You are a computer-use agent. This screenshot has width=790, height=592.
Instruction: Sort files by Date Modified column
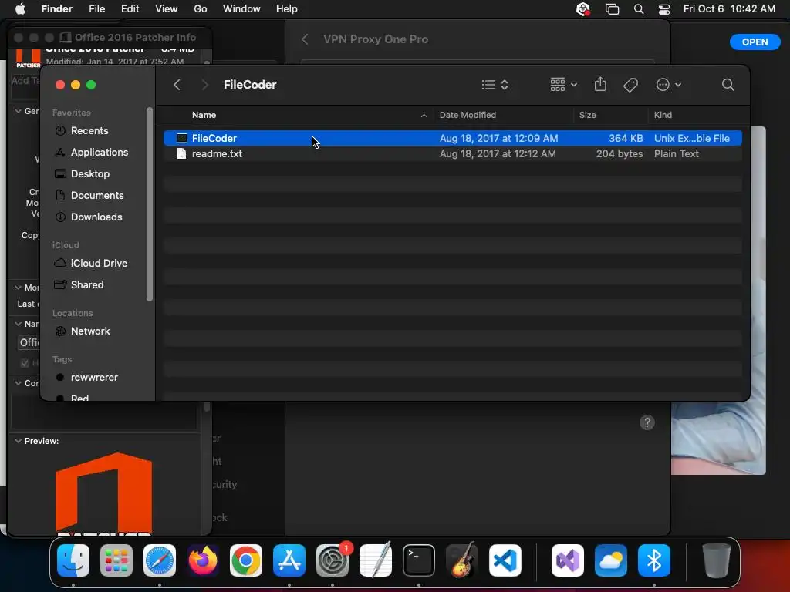[x=468, y=115]
